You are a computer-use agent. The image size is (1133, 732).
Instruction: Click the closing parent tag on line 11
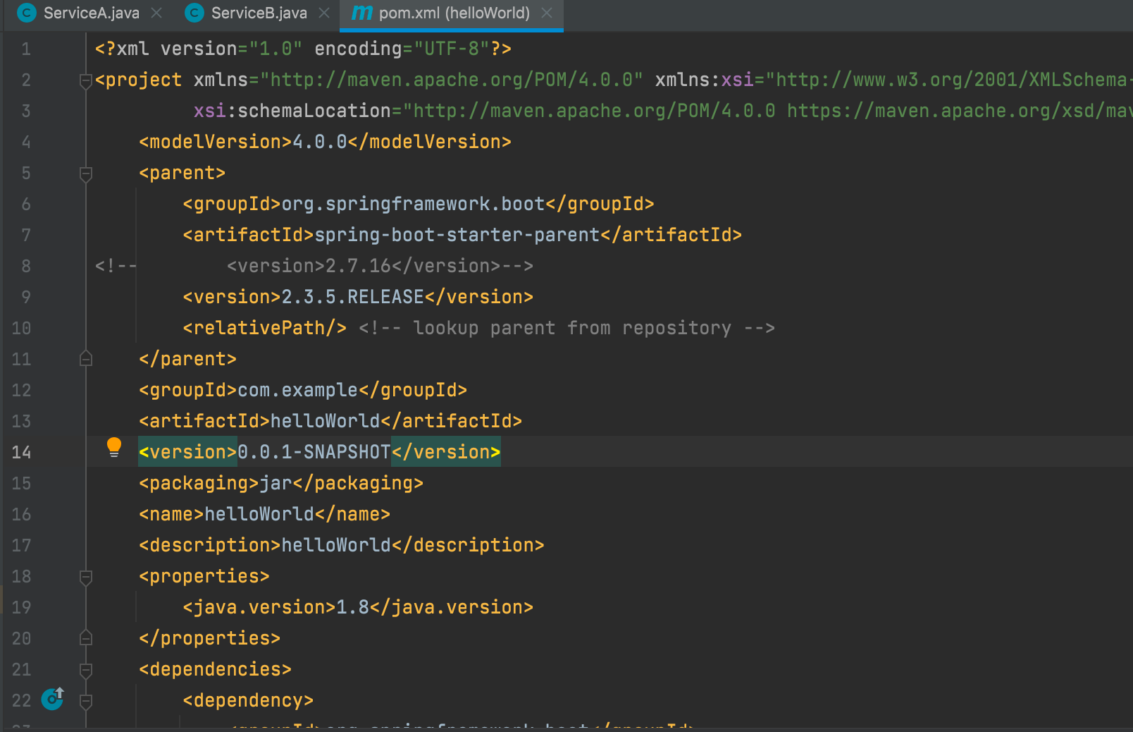[188, 360]
